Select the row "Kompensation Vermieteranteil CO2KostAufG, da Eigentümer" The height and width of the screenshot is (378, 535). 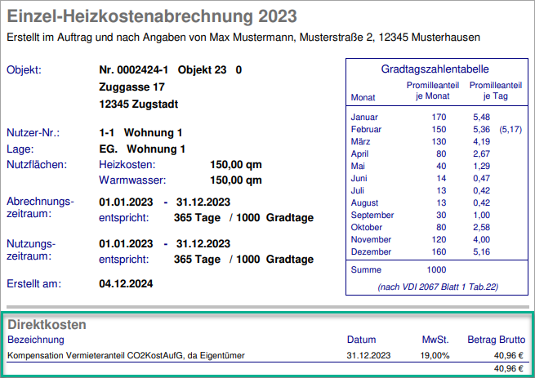(127, 356)
